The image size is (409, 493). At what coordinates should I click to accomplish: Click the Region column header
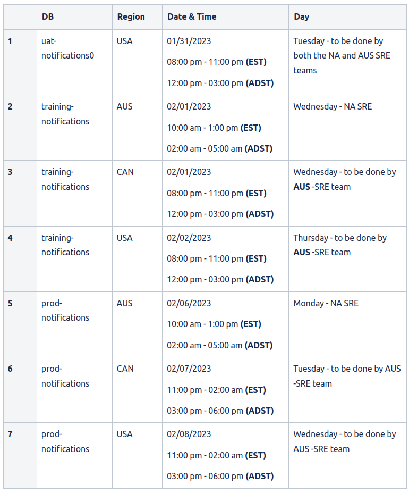(131, 16)
